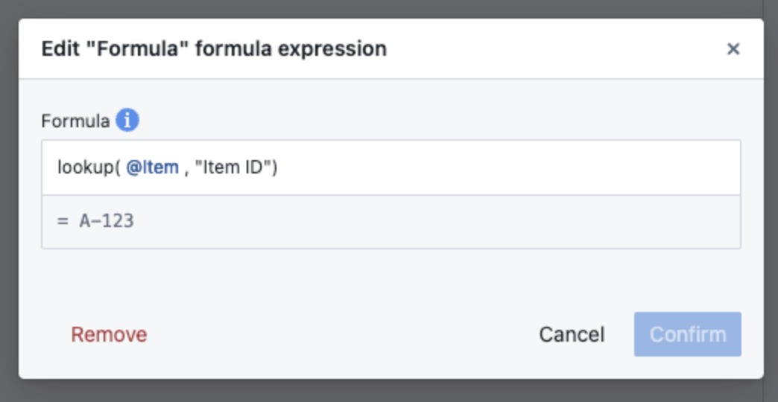Image resolution: width=778 pixels, height=402 pixels.
Task: Click the word lookup in the formula
Action: (85, 167)
